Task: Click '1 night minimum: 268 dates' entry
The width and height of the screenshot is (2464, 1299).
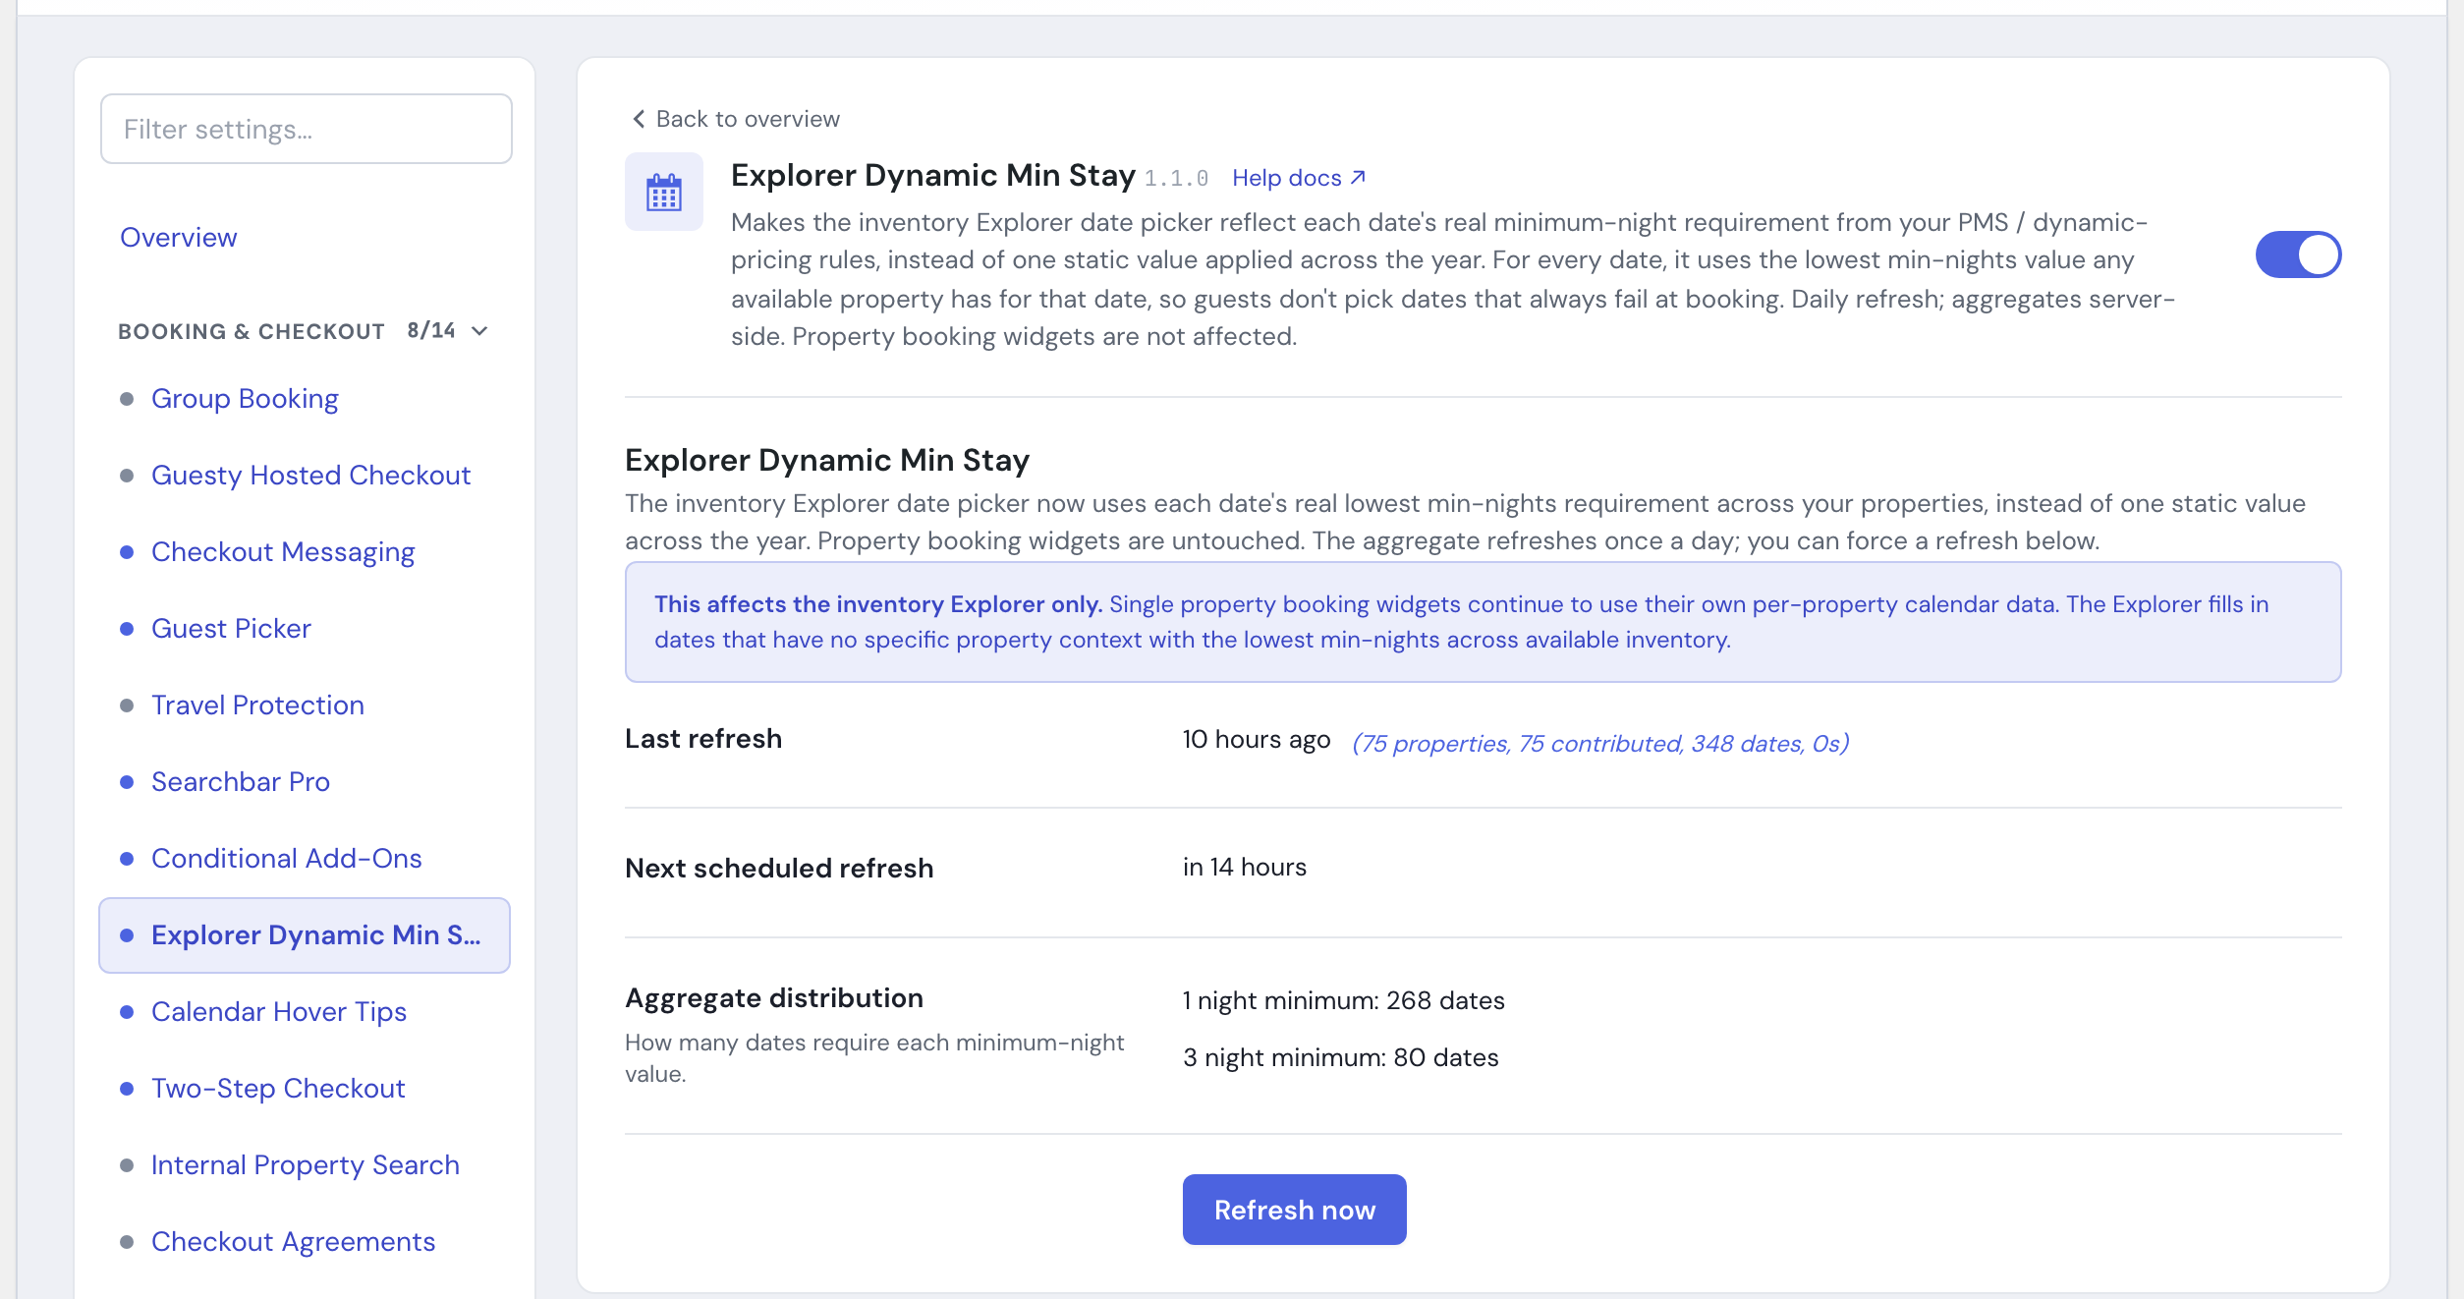Action: [x=1344, y=1000]
